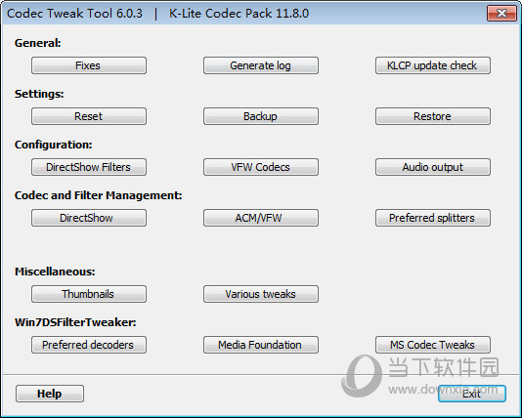The width and height of the screenshot is (522, 418).
Task: Open the Thumbnails settings
Action: 89,294
